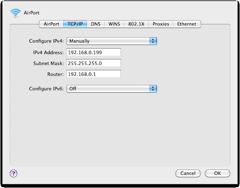
Task: Switch to the 802.1X tab
Action: (136, 24)
